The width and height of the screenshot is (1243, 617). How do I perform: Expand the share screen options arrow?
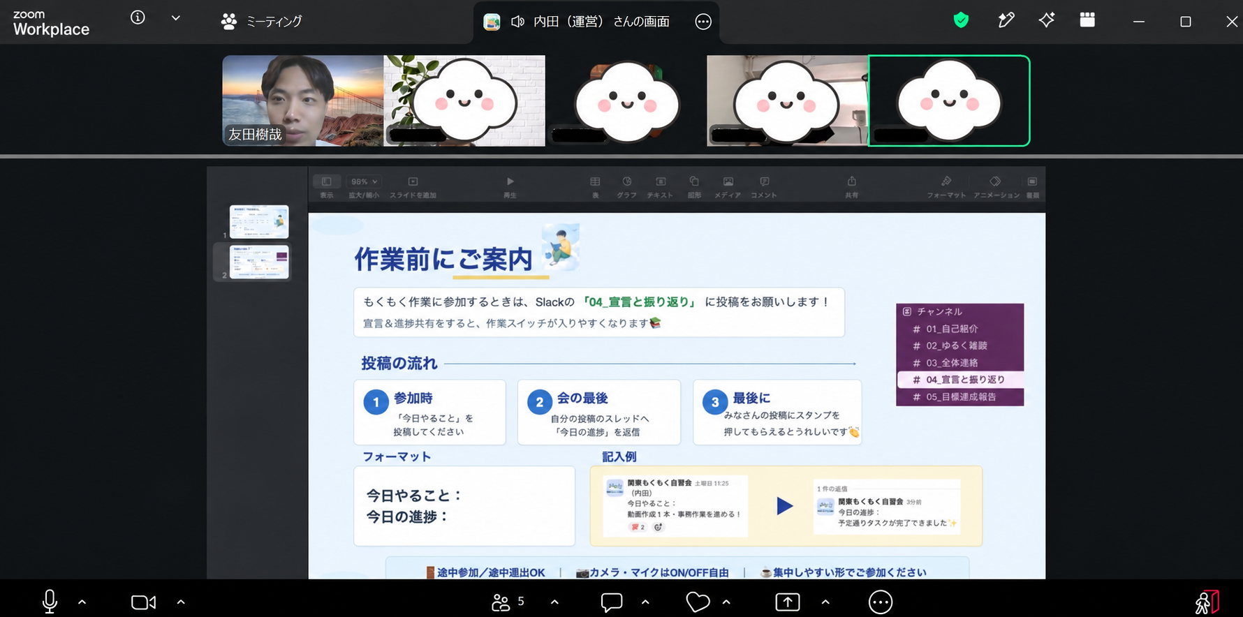pyautogui.click(x=825, y=602)
